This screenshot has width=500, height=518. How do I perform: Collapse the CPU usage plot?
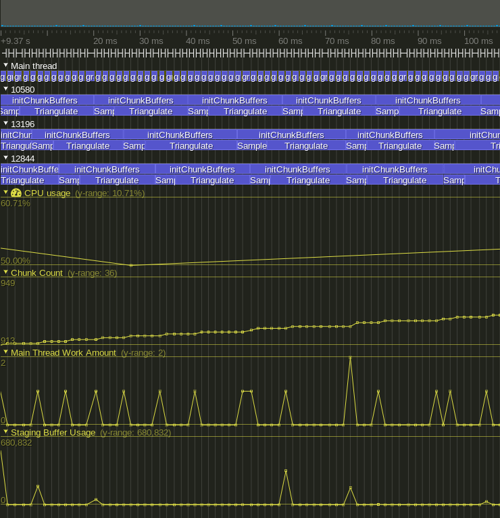click(x=5, y=192)
